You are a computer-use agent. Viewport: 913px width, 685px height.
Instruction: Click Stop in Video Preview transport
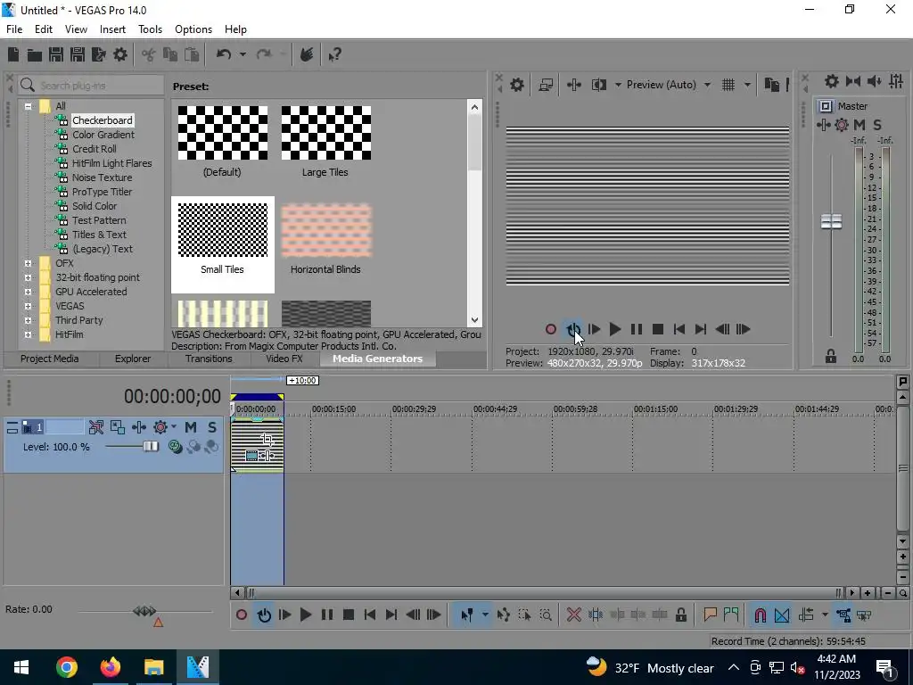(658, 330)
